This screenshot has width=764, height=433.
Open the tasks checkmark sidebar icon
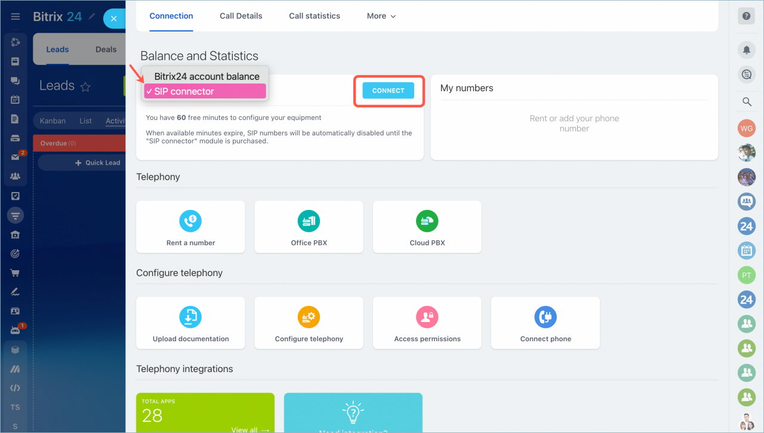16,196
